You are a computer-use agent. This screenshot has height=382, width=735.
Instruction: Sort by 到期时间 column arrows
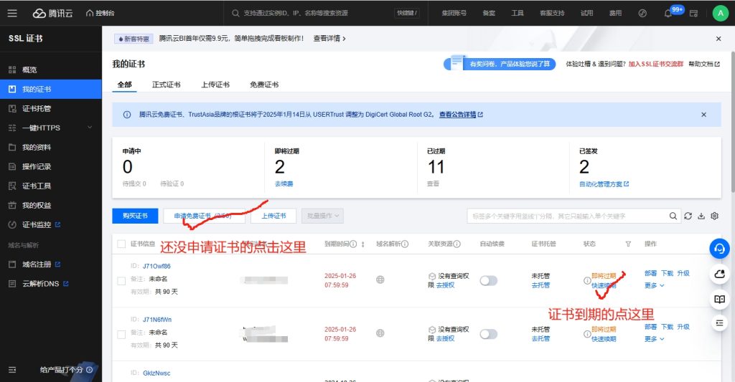pos(362,244)
